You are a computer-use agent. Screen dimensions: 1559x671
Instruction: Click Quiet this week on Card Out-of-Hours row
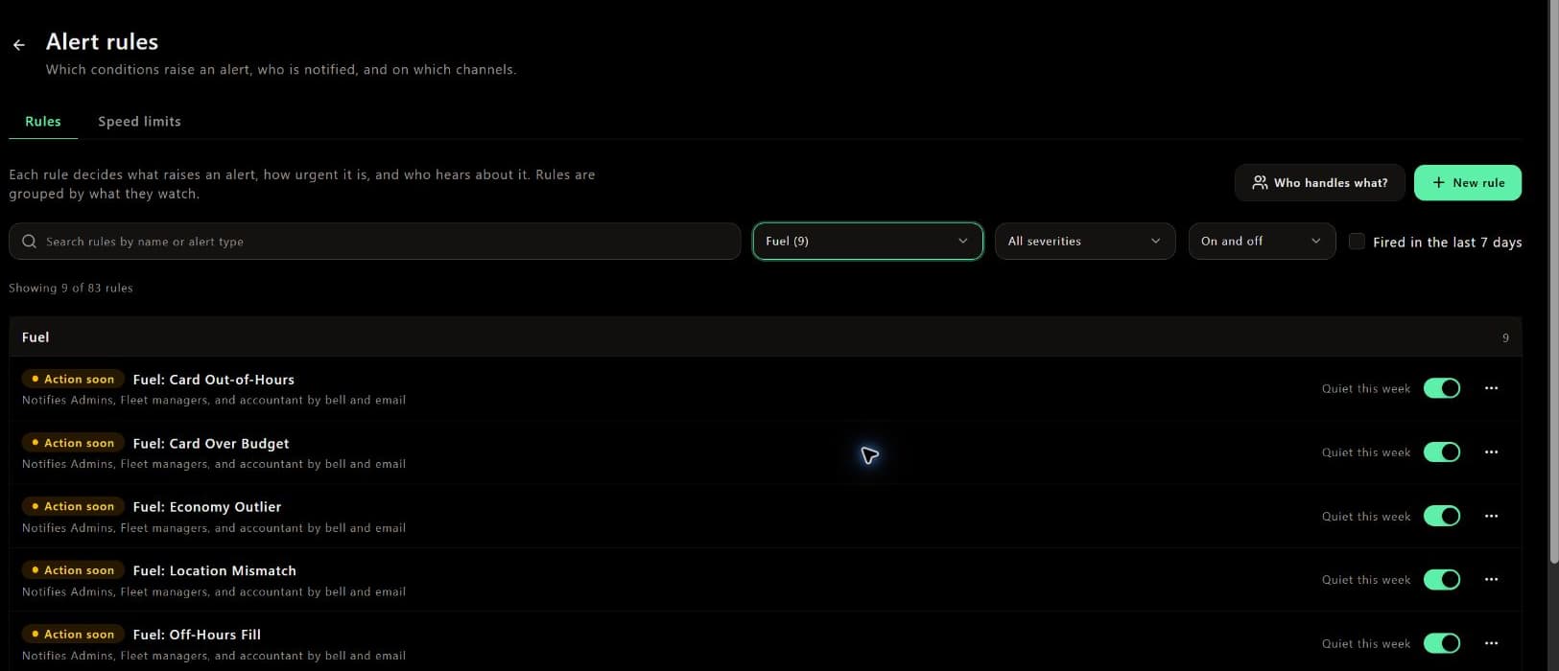(x=1366, y=389)
